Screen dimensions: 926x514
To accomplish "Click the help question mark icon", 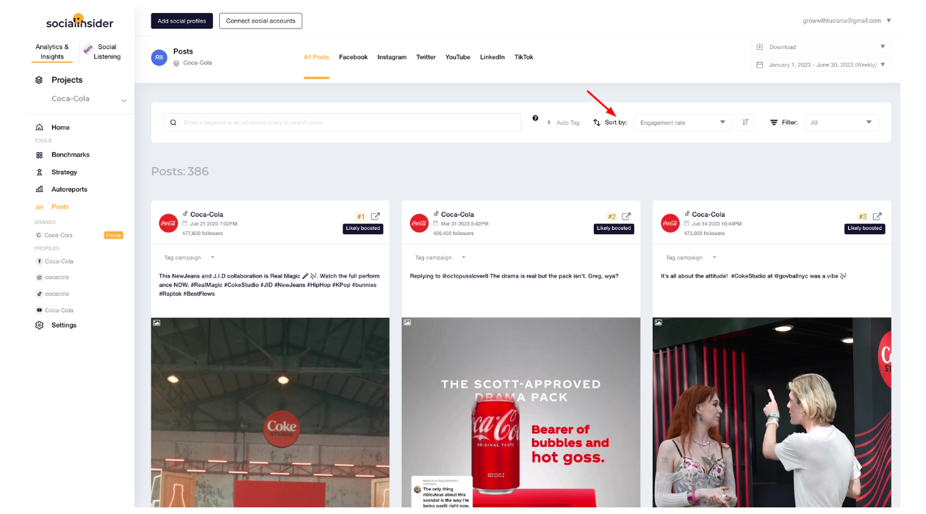I will (x=535, y=118).
